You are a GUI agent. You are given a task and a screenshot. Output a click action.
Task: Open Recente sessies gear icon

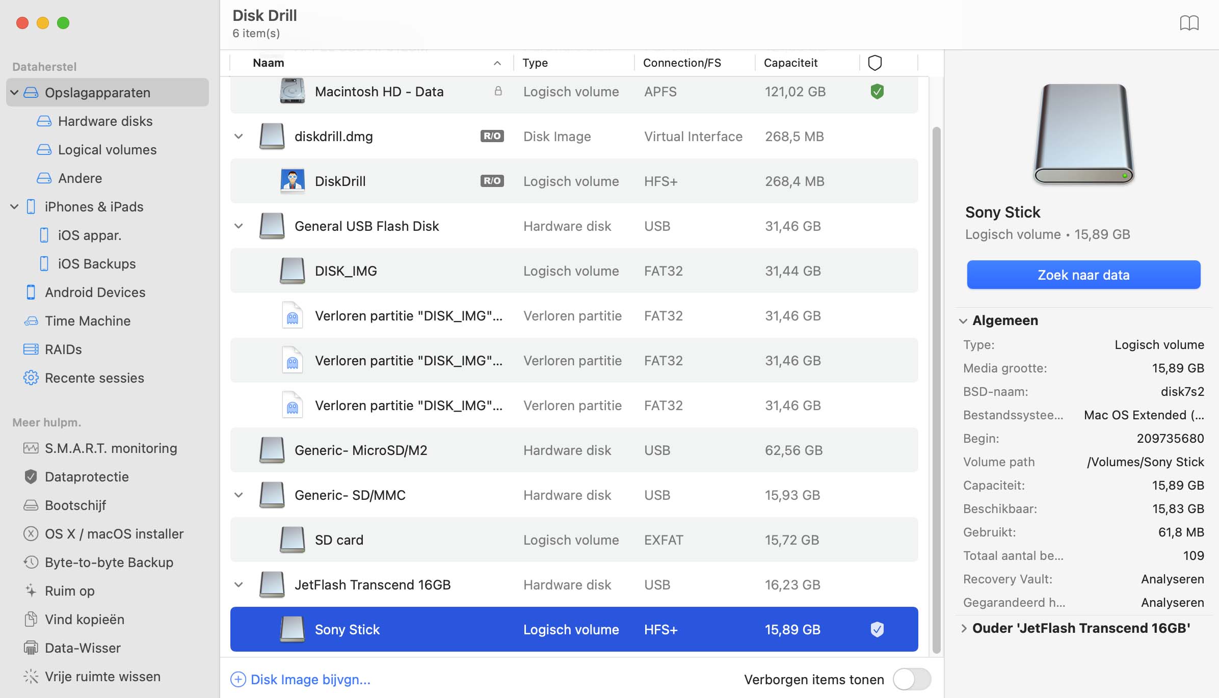[31, 378]
